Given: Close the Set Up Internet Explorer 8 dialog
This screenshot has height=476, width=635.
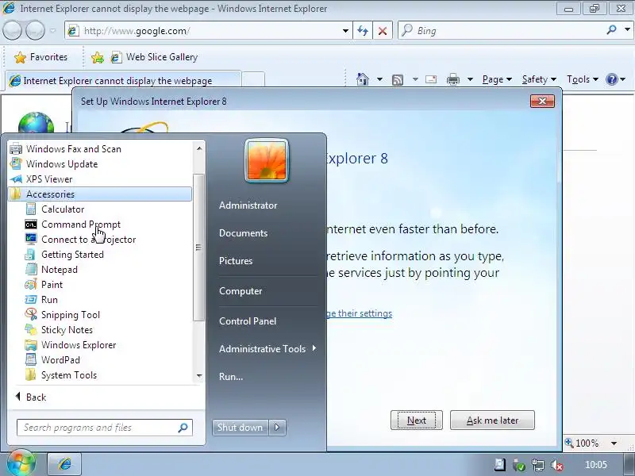Looking at the screenshot, I should [x=542, y=102].
